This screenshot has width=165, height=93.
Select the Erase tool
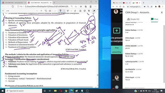tap(75, 11)
